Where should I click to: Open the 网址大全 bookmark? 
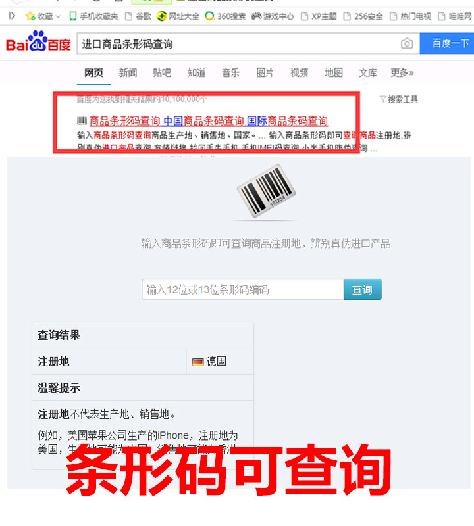tap(178, 16)
